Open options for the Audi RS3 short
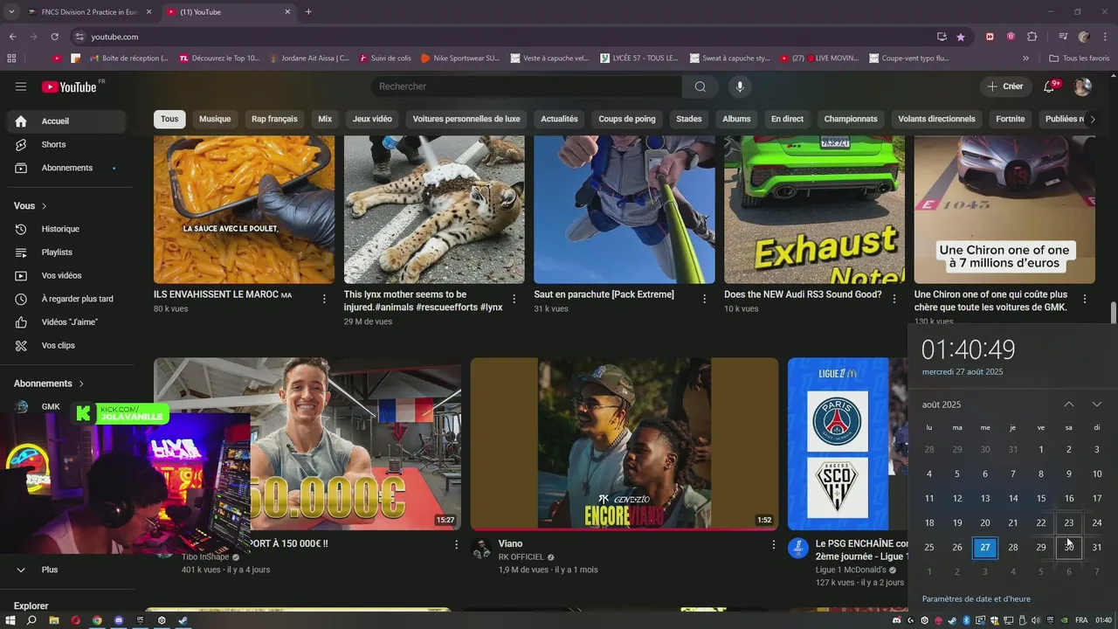Viewport: 1118px width, 629px height. coord(894,299)
